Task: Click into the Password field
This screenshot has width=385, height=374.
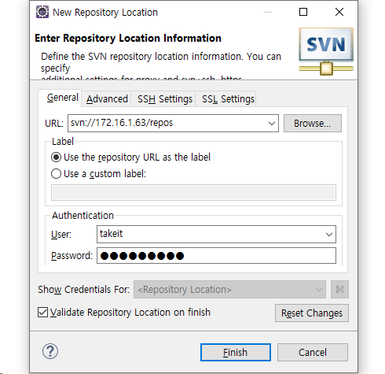Action: (216, 256)
